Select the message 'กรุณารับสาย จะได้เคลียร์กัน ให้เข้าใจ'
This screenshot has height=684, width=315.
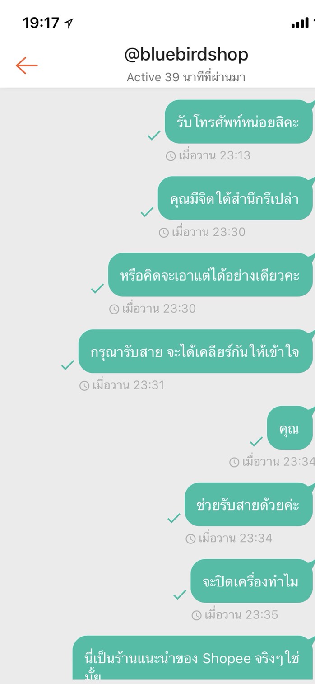pyautogui.click(x=195, y=351)
